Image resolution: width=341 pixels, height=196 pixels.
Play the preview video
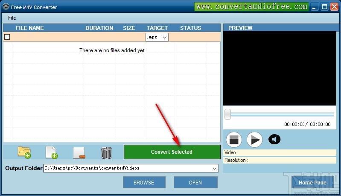pyautogui.click(x=254, y=140)
